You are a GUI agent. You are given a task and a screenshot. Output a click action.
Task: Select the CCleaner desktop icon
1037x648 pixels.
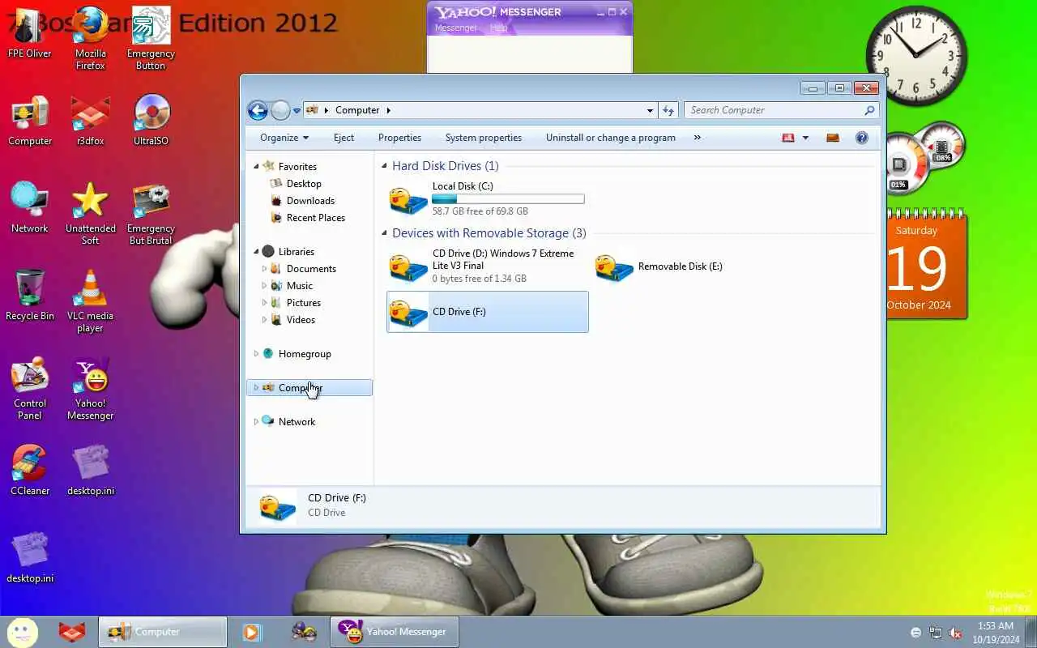click(x=30, y=471)
